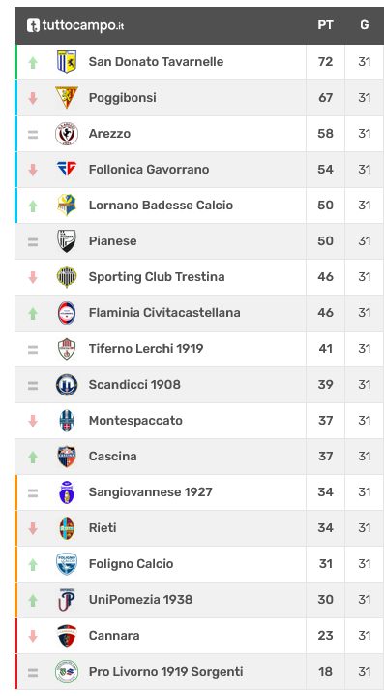Open the Flaminia Civitacastellana team link
384x696 pixels.
[x=164, y=312]
